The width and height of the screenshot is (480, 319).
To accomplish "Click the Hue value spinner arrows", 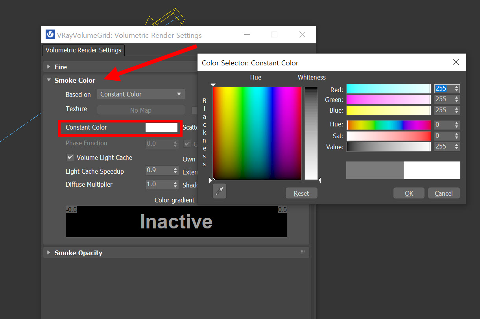I will coord(456,125).
